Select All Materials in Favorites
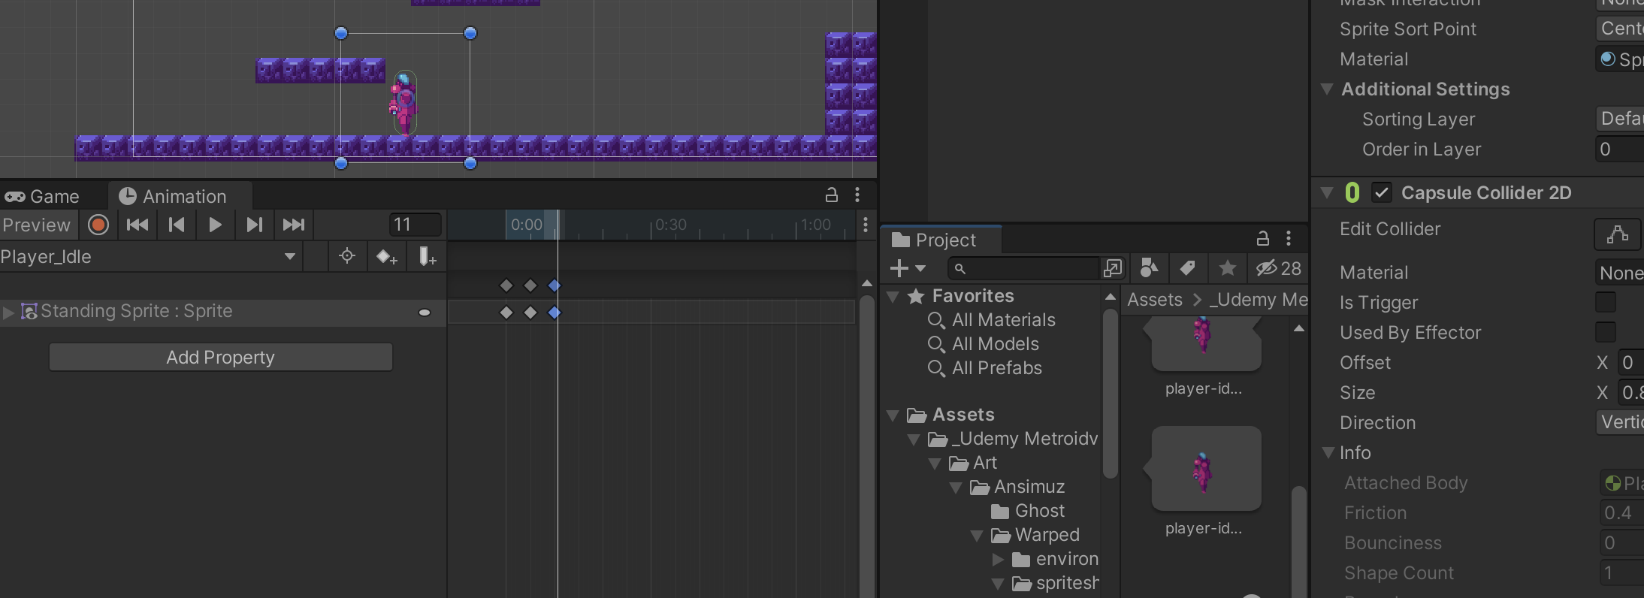The width and height of the screenshot is (1644, 598). tap(1003, 320)
